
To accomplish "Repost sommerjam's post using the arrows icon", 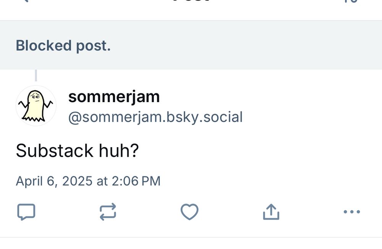I will point(108,212).
